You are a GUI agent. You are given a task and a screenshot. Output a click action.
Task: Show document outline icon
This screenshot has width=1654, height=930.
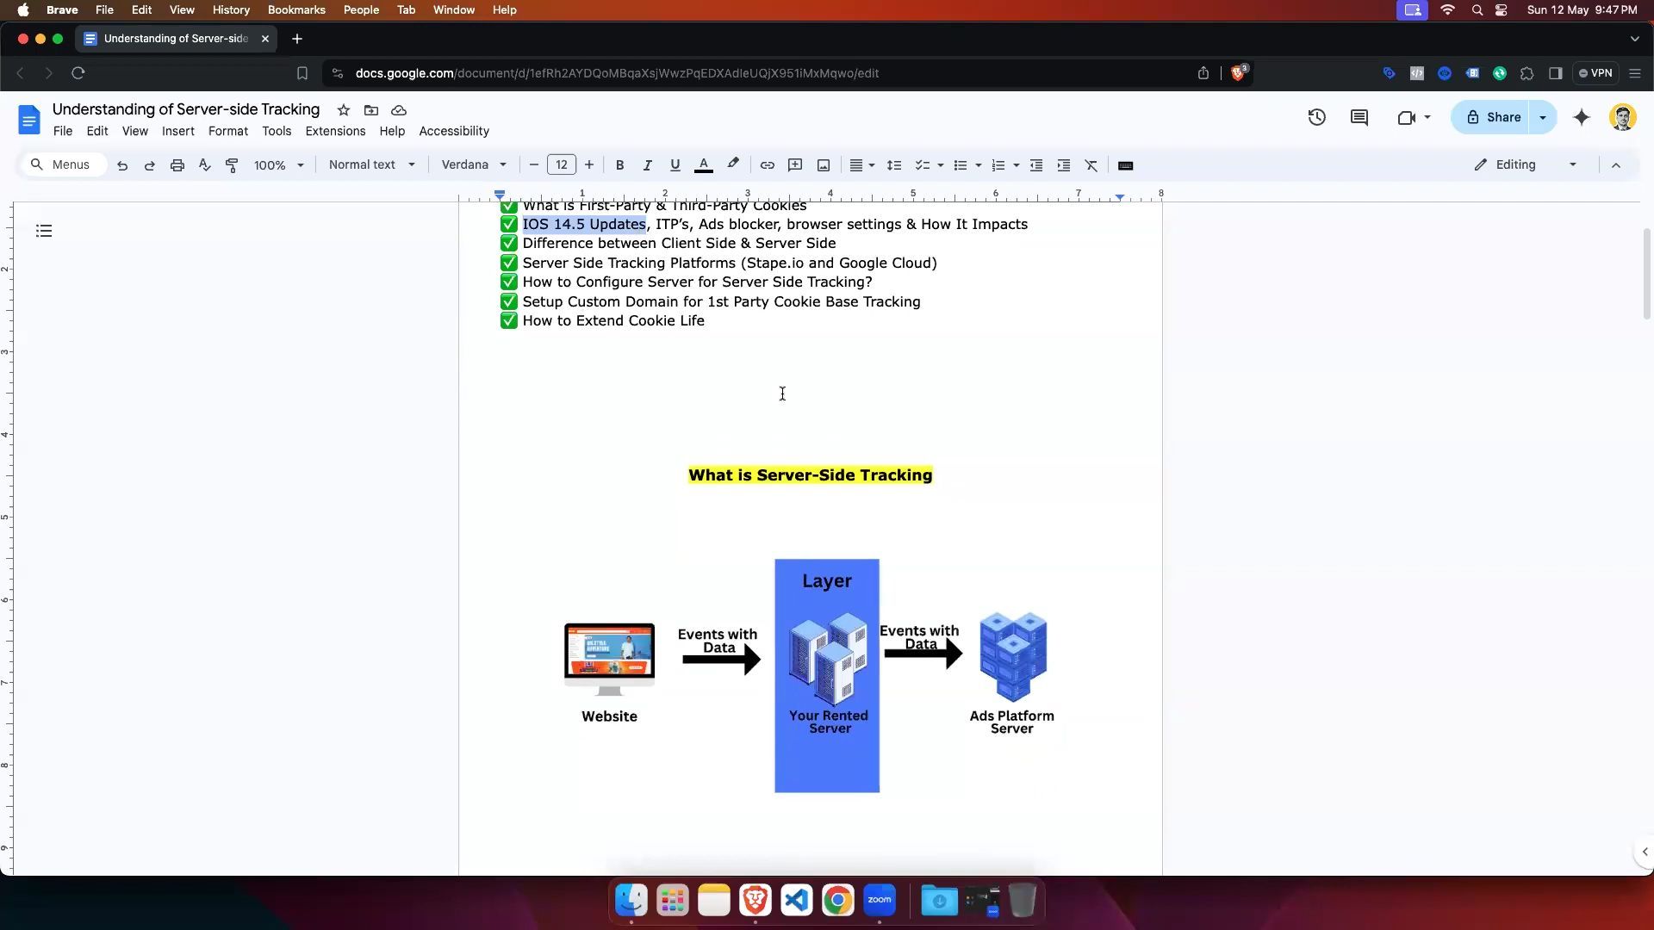click(44, 231)
